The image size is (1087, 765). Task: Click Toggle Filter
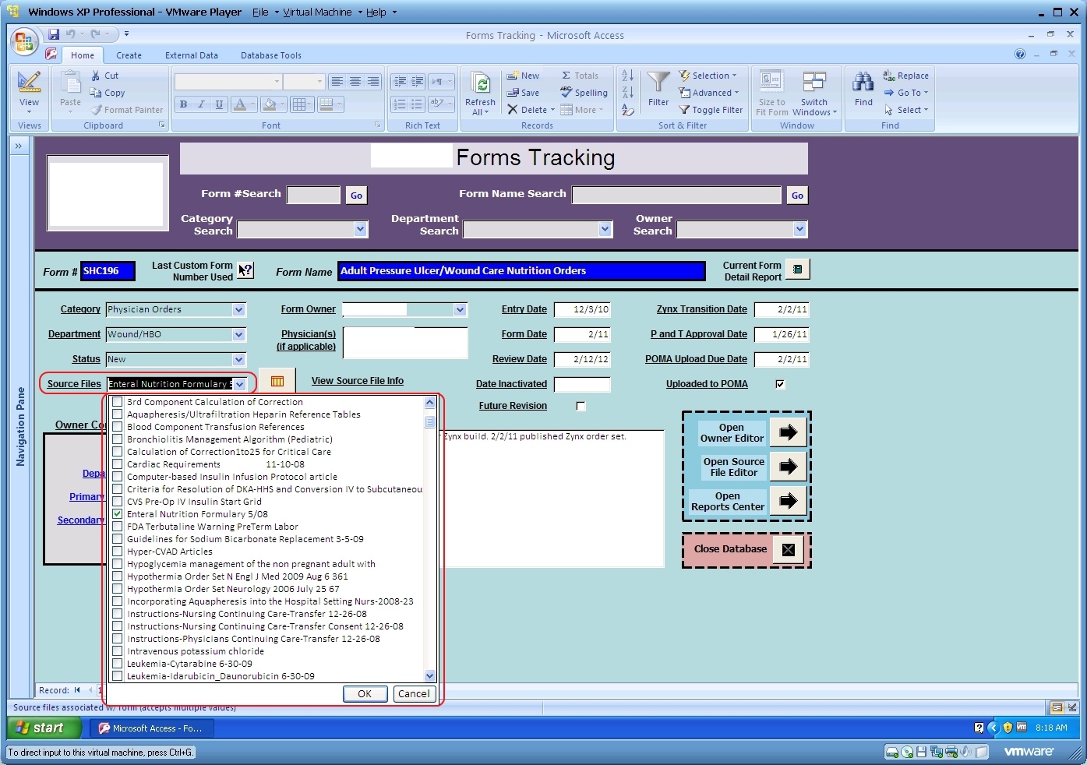point(711,110)
